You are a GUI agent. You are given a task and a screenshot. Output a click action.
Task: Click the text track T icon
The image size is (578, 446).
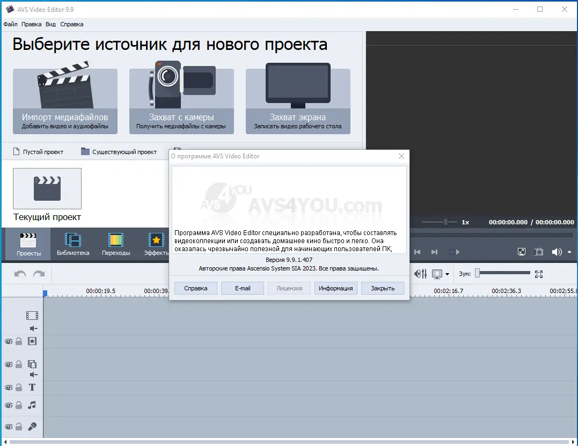pyautogui.click(x=32, y=386)
